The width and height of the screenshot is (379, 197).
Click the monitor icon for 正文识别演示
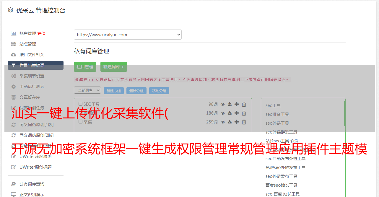[x=14, y=195]
